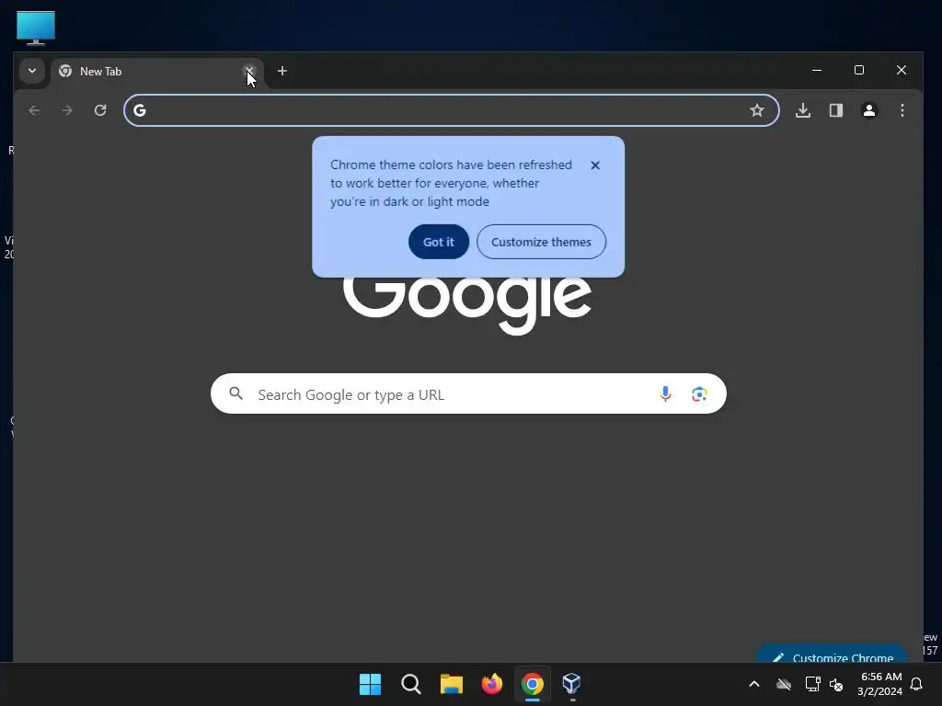Open VirtualBox from the taskbar
This screenshot has height=706, width=942.
[571, 684]
